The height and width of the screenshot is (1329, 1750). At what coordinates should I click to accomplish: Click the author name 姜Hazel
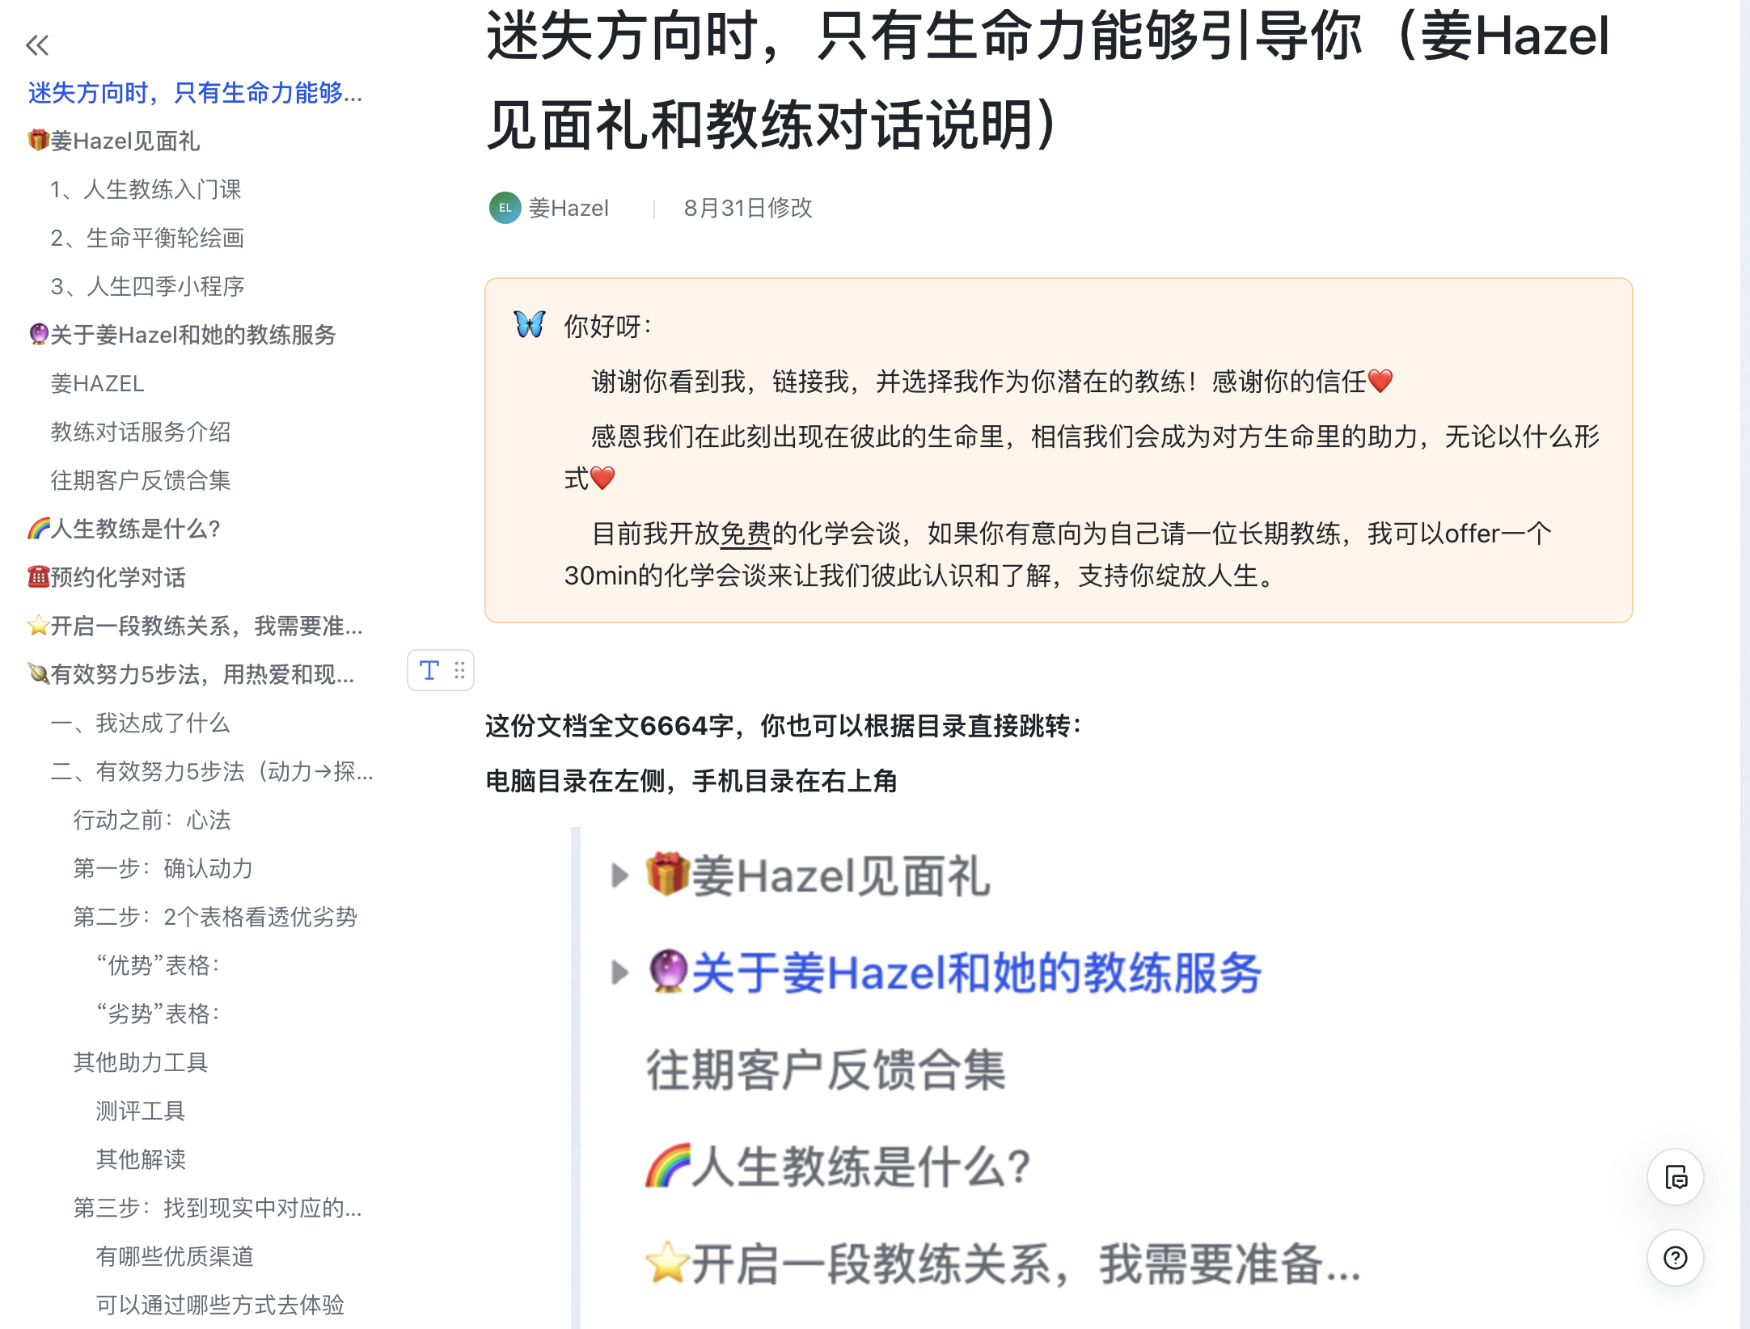[569, 208]
